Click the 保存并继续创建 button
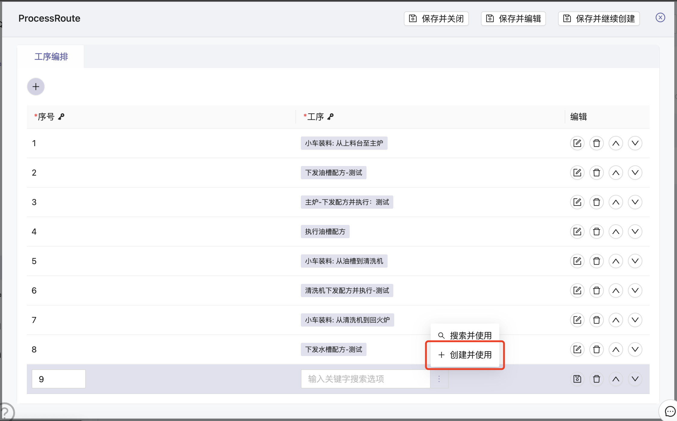This screenshot has height=421, width=677. 599,19
